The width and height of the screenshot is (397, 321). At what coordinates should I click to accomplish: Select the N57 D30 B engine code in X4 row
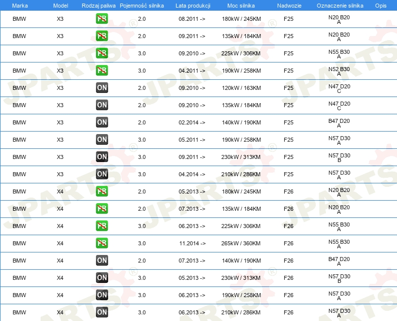click(339, 278)
